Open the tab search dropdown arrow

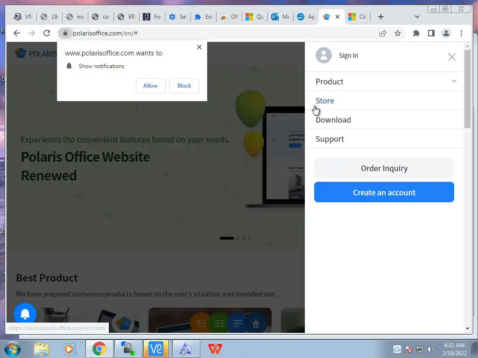click(417, 17)
